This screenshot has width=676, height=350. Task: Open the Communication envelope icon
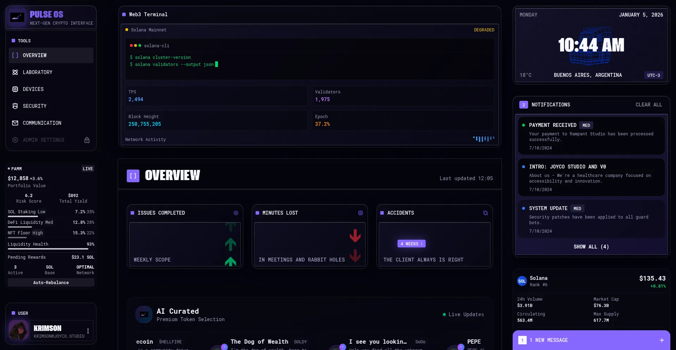[15, 123]
